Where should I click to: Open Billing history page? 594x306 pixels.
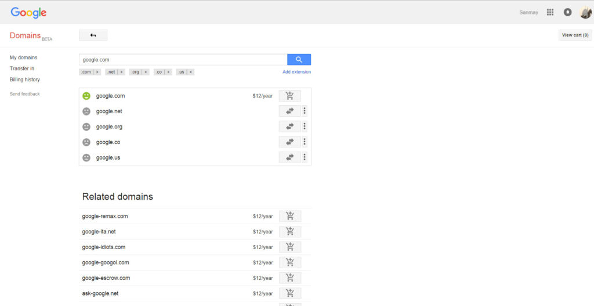[x=25, y=80]
